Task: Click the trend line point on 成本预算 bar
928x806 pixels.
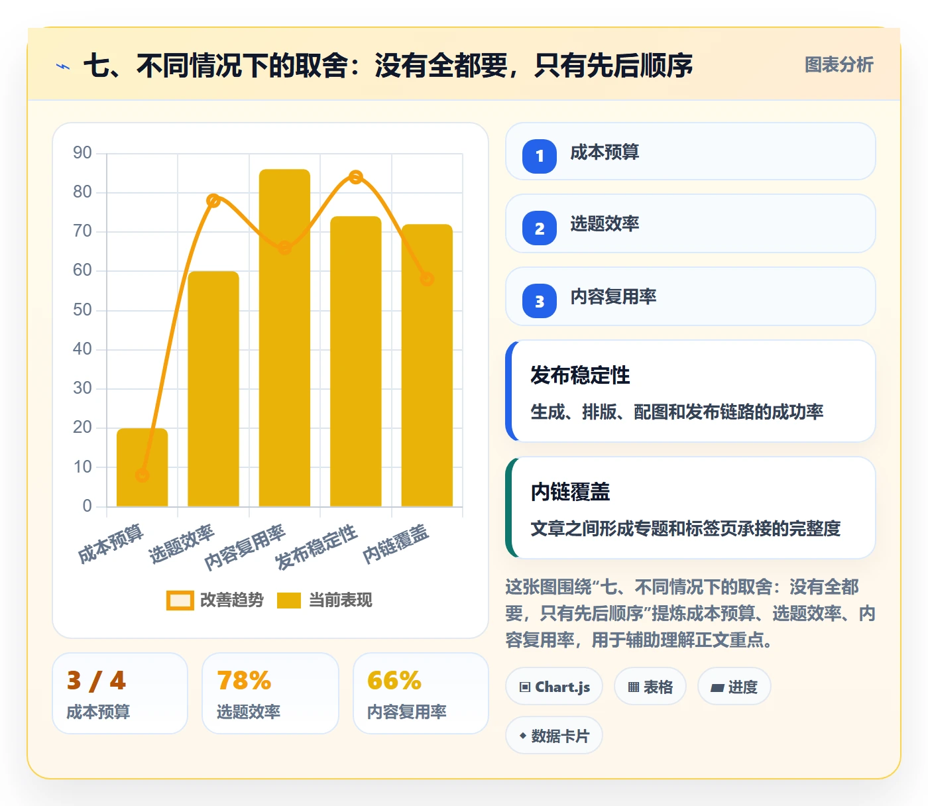Action: 143,475
